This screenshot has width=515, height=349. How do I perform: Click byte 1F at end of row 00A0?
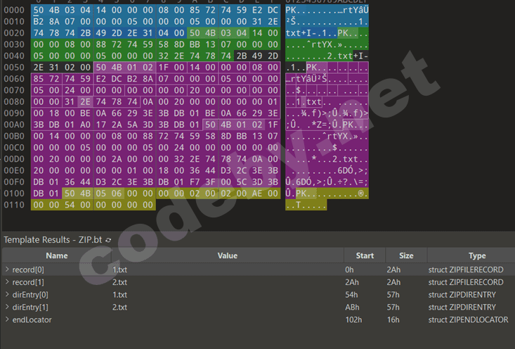tap(273, 125)
